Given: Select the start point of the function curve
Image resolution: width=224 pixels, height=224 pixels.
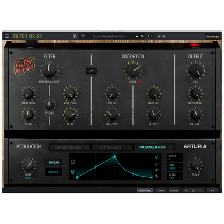Looking at the screenshot, I should click(x=77, y=177).
